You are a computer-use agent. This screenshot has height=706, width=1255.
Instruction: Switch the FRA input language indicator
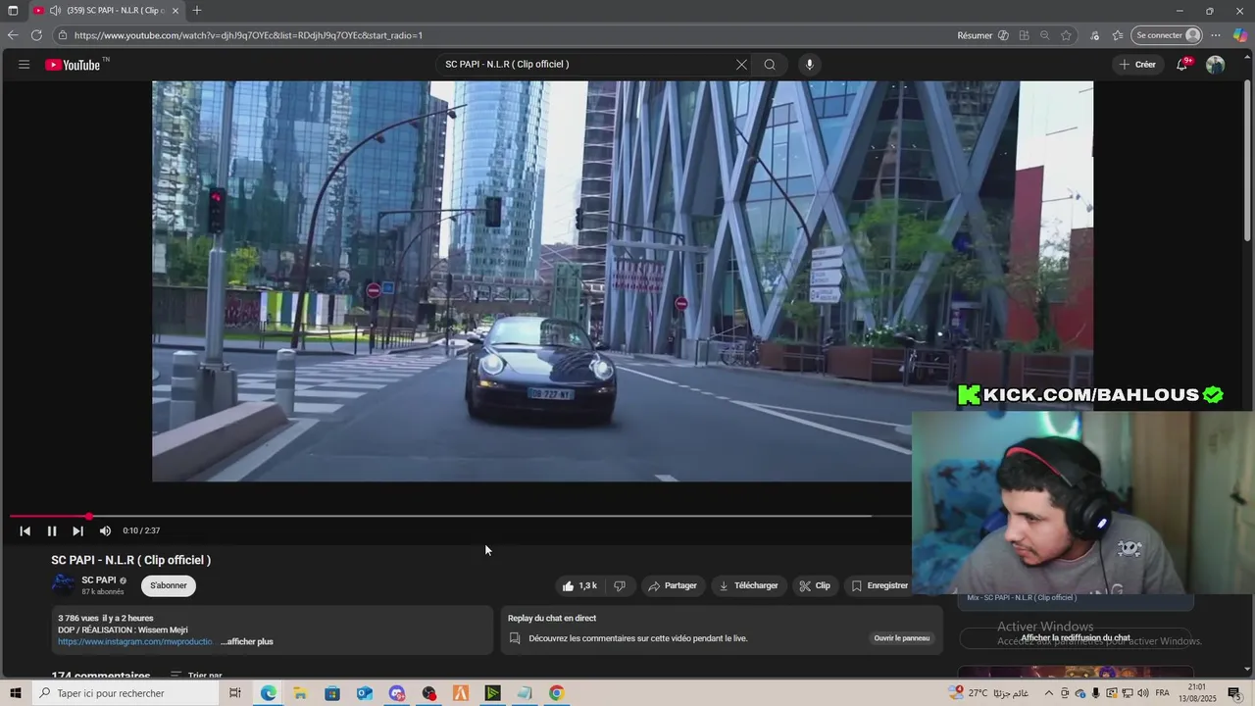(1163, 693)
